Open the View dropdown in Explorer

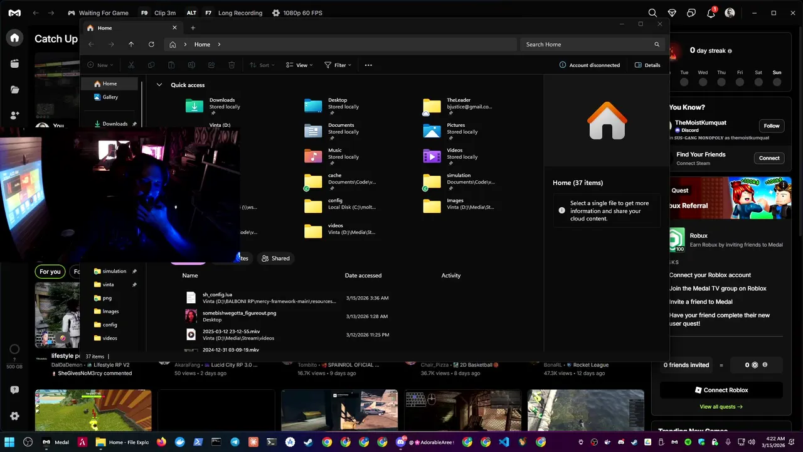click(x=299, y=65)
